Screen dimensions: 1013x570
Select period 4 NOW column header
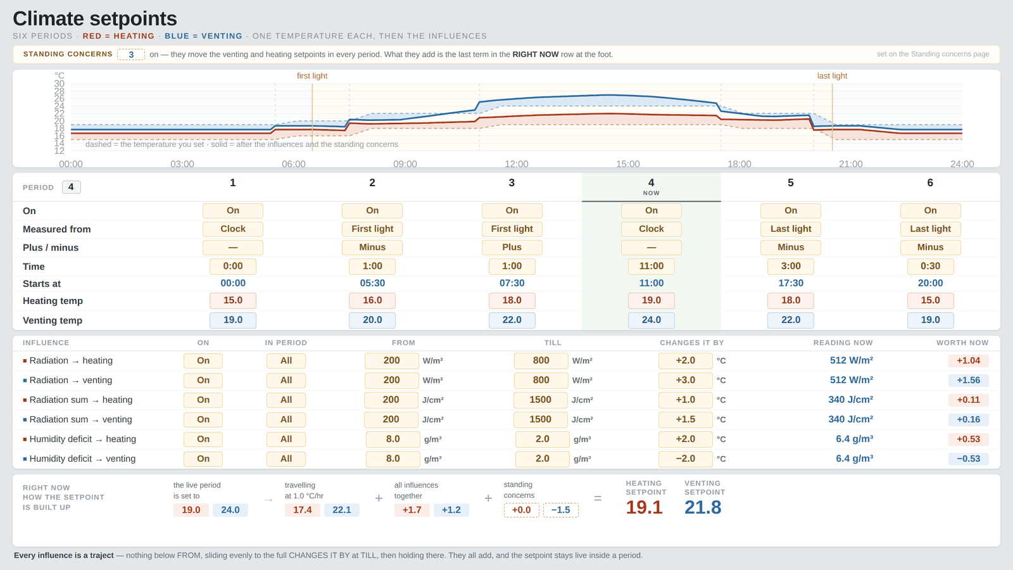click(651, 187)
